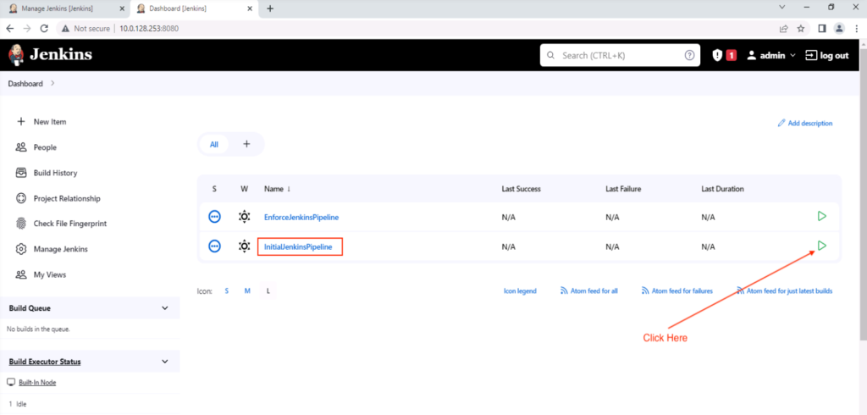Click the Check File Fingerprint icon
The height and width of the screenshot is (415, 867).
pyautogui.click(x=21, y=224)
